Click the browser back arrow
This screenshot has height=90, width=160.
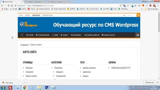pyautogui.click(x=2, y=5)
